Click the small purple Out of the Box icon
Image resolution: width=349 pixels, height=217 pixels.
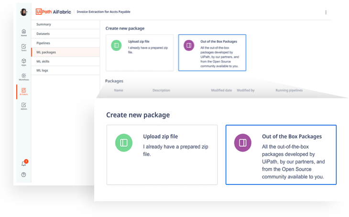click(189, 45)
